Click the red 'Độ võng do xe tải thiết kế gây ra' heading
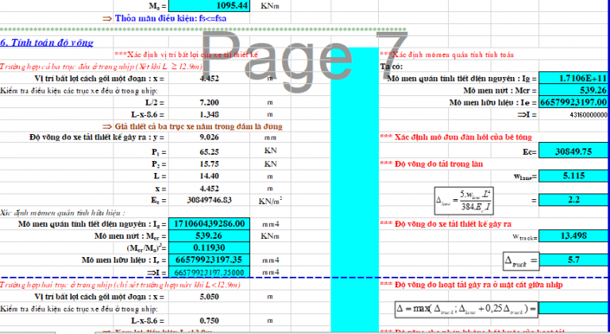This screenshot has height=334, width=610. 446,224
